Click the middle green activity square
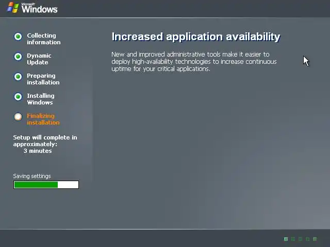The height and width of the screenshot is (247, 330). coord(300,239)
